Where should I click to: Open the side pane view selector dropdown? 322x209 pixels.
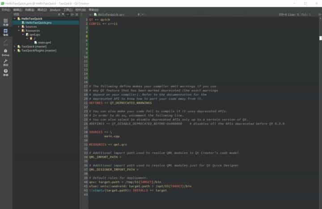click(x=59, y=15)
